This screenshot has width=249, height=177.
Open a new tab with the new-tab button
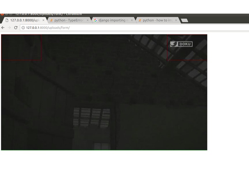185,20
